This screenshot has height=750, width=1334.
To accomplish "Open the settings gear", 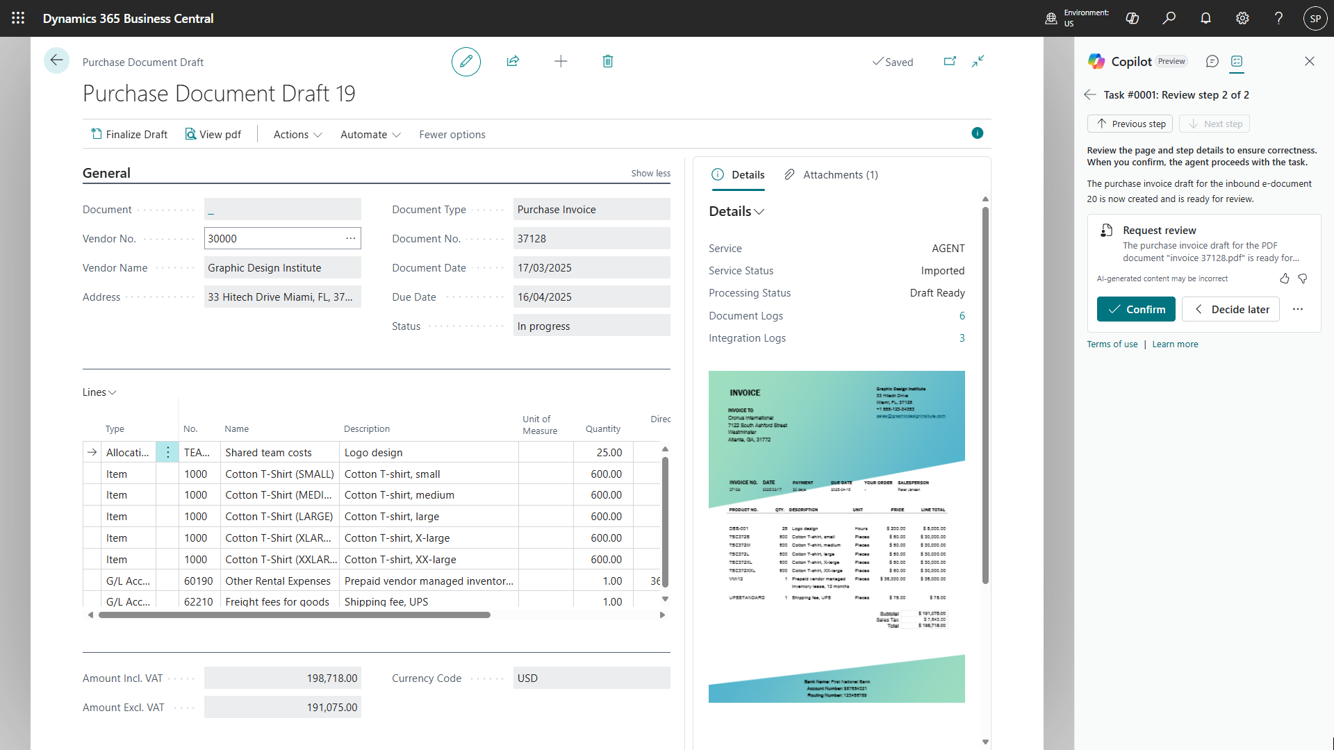I will (x=1242, y=18).
